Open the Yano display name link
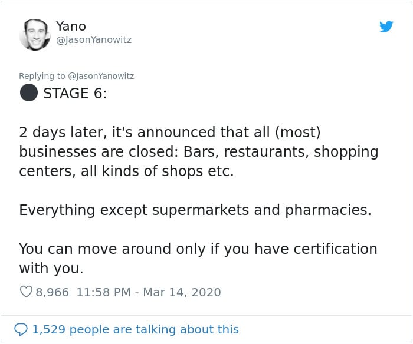 tap(71, 27)
